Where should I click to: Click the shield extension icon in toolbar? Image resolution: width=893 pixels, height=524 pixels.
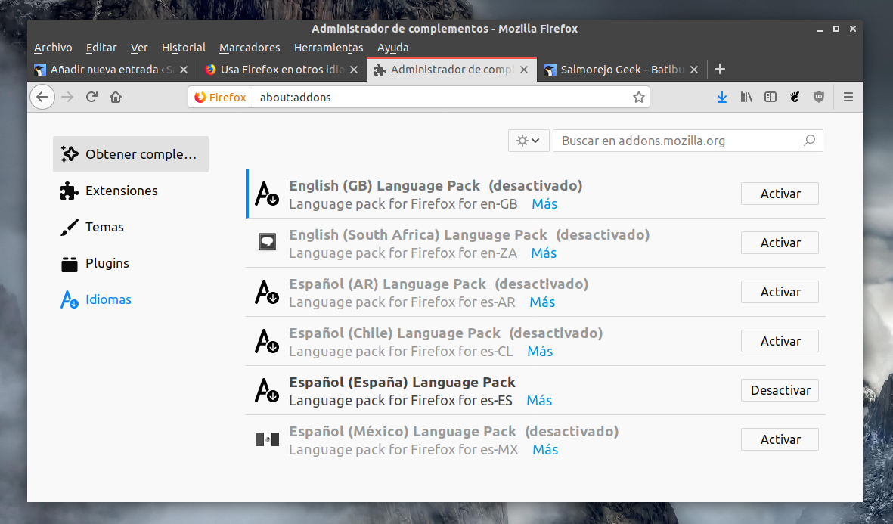(819, 97)
